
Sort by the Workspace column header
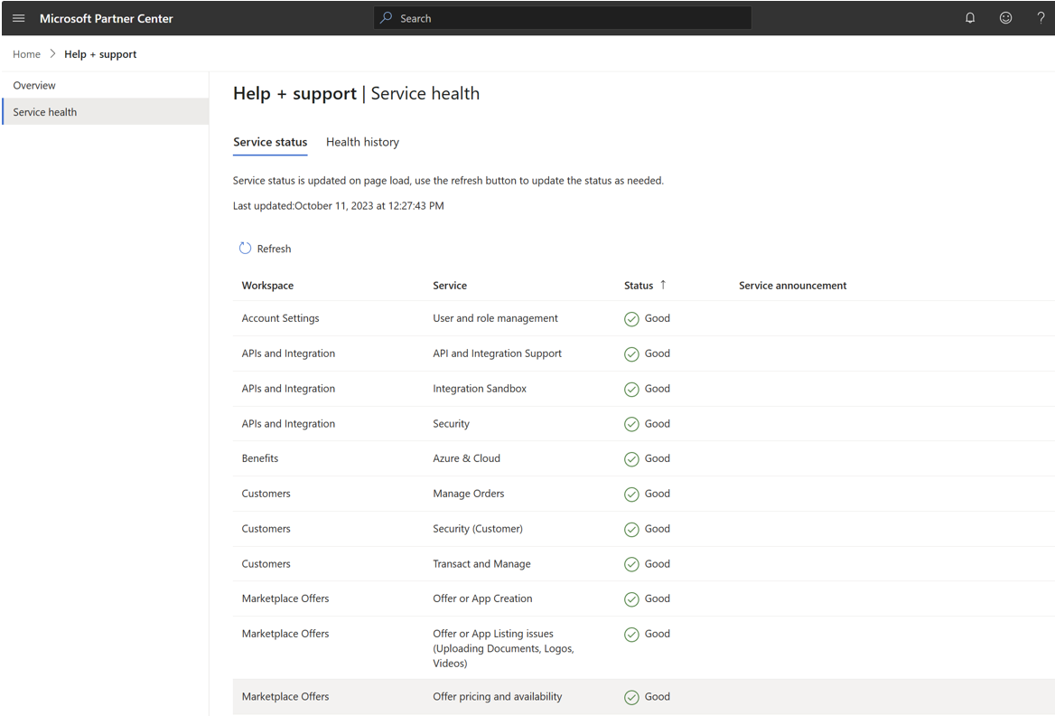pyautogui.click(x=267, y=286)
